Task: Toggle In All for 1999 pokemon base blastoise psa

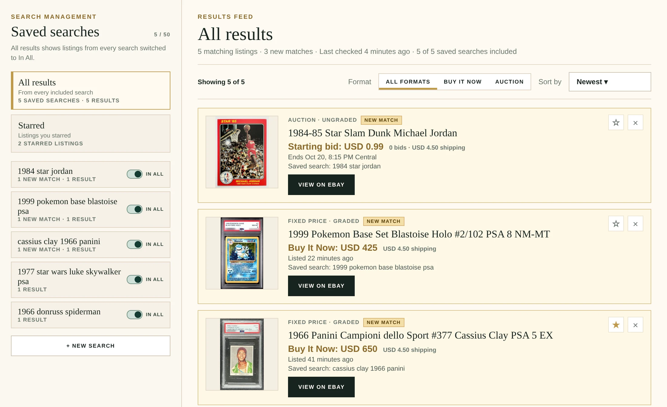Action: click(135, 209)
